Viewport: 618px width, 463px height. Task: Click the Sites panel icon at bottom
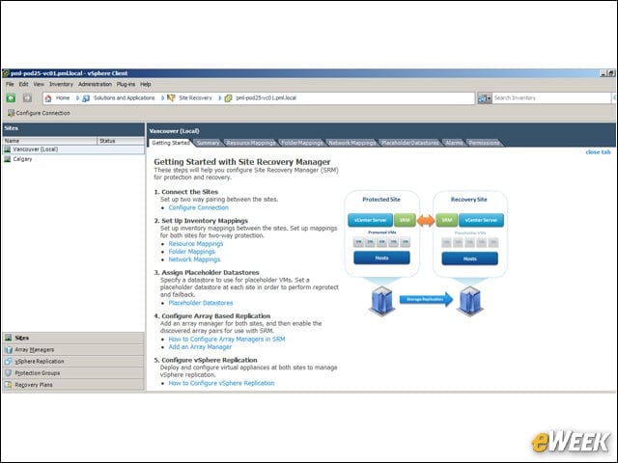[x=9, y=338]
